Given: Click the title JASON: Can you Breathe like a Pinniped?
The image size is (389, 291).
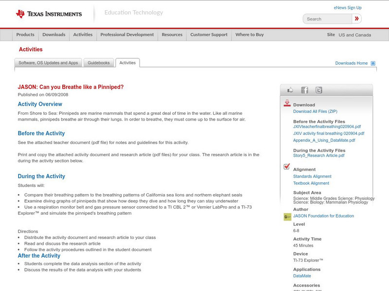Looking at the screenshot, I should pos(71,87).
